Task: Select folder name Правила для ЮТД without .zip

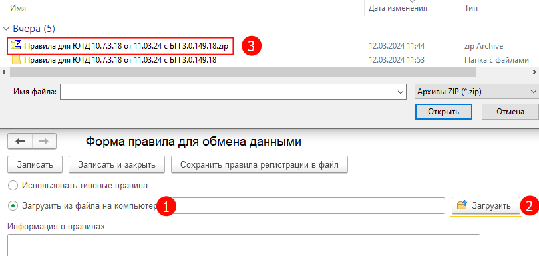Action: [x=120, y=60]
